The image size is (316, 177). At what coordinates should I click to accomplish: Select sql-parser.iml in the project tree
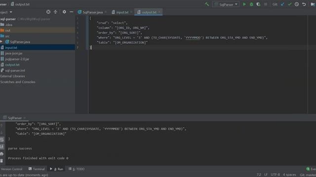(x=15, y=71)
